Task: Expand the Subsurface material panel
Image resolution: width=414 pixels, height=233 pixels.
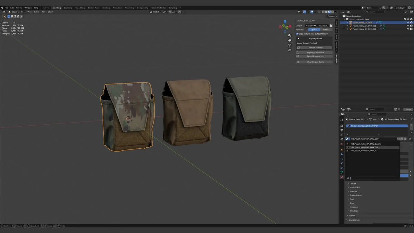Action: click(x=348, y=187)
